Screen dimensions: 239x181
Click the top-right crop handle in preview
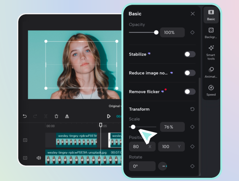coord(117,41)
